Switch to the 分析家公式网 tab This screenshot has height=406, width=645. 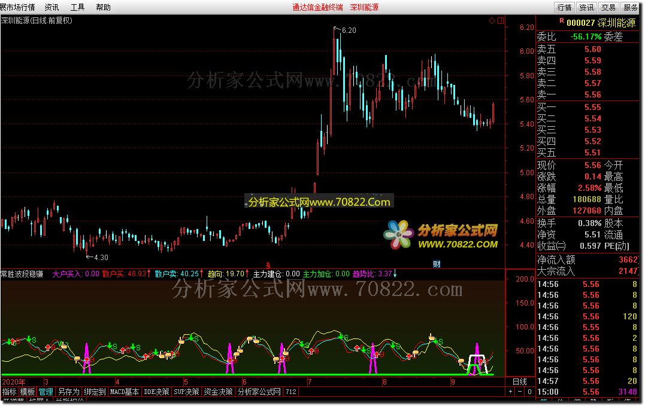pyautogui.click(x=259, y=392)
